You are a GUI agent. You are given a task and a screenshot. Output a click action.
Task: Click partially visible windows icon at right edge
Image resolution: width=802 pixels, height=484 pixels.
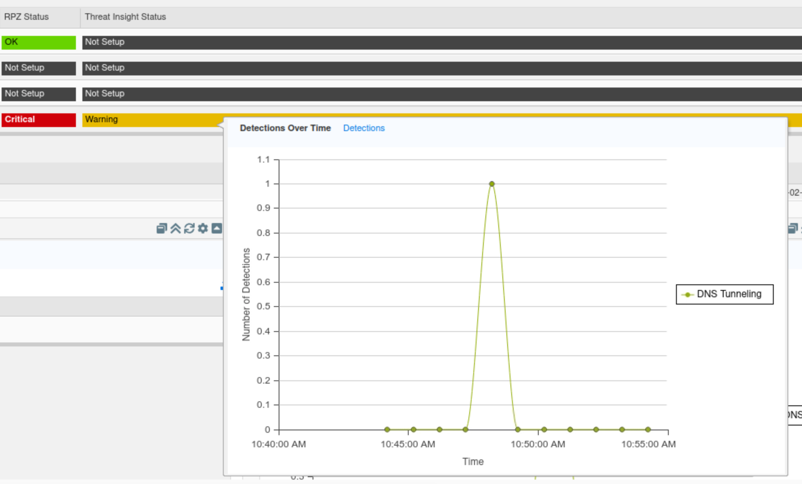pyautogui.click(x=793, y=229)
